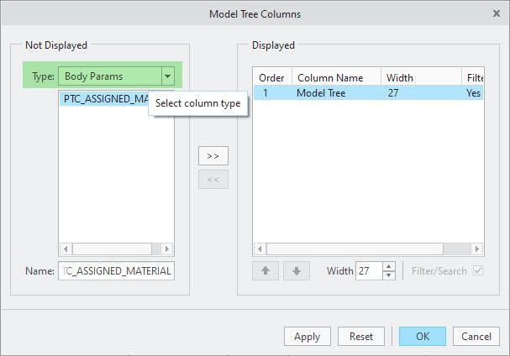The image size is (510, 356).
Task: Click the Column Name header
Action: coord(336,77)
